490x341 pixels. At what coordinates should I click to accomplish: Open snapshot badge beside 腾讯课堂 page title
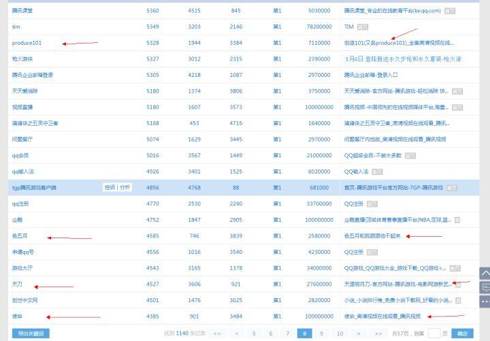click(450, 11)
